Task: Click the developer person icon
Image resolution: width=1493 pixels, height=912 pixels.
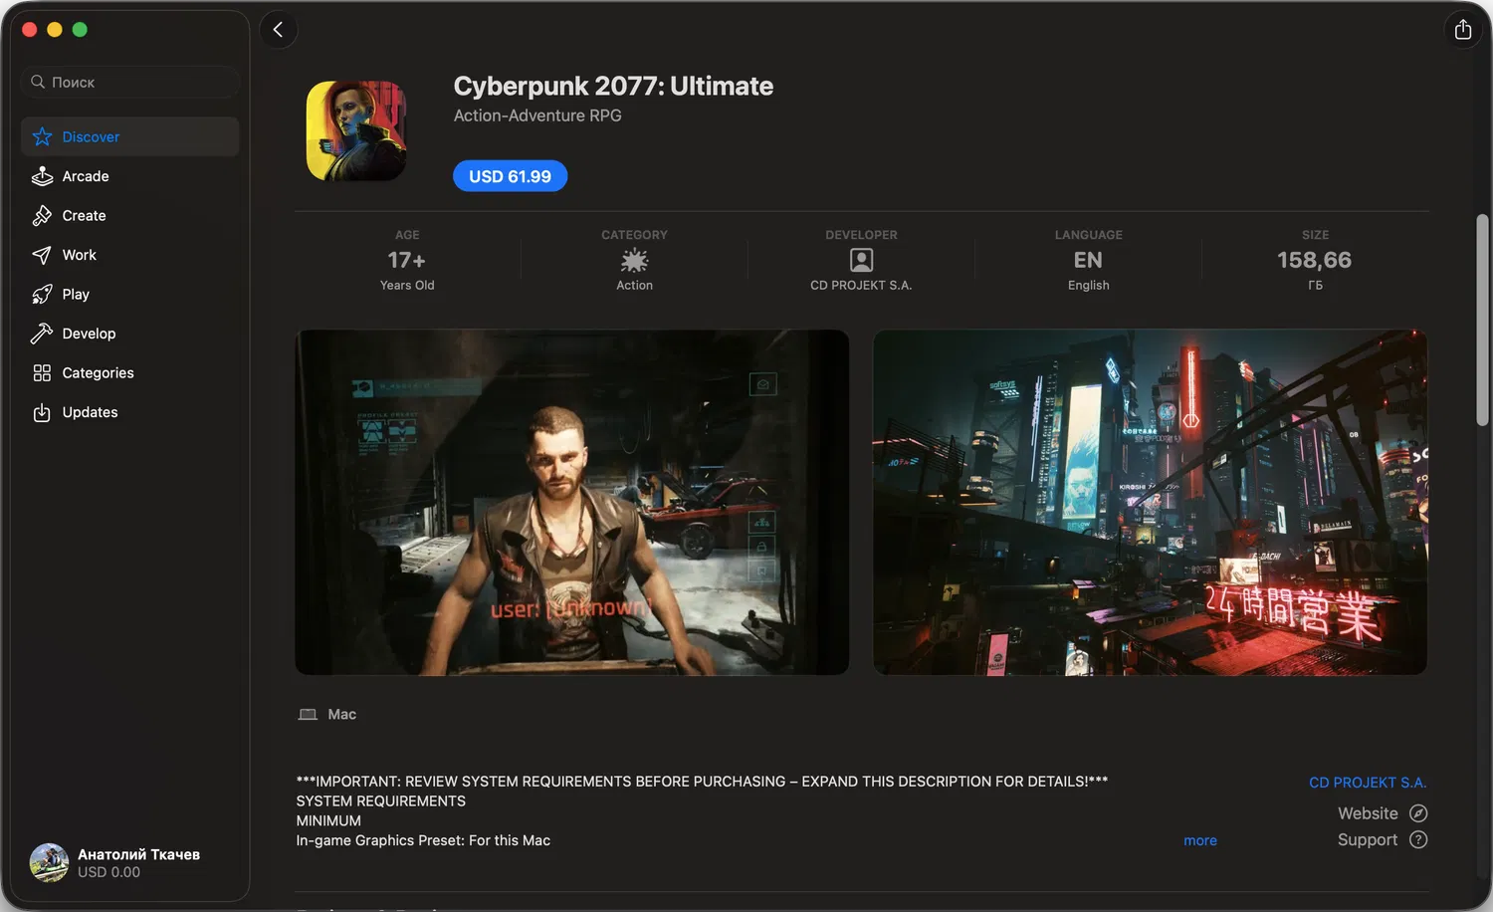Action: click(861, 260)
